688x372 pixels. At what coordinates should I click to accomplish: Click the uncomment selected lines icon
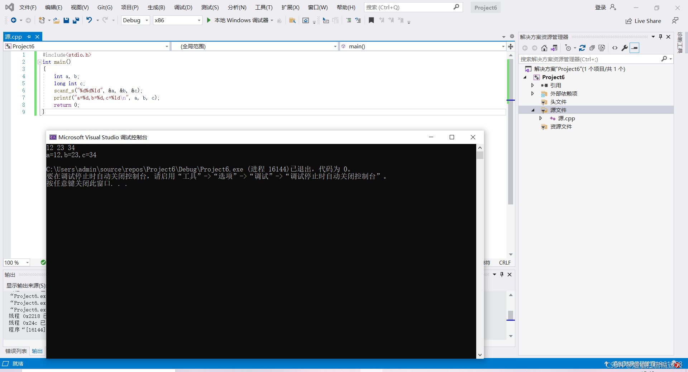click(358, 20)
